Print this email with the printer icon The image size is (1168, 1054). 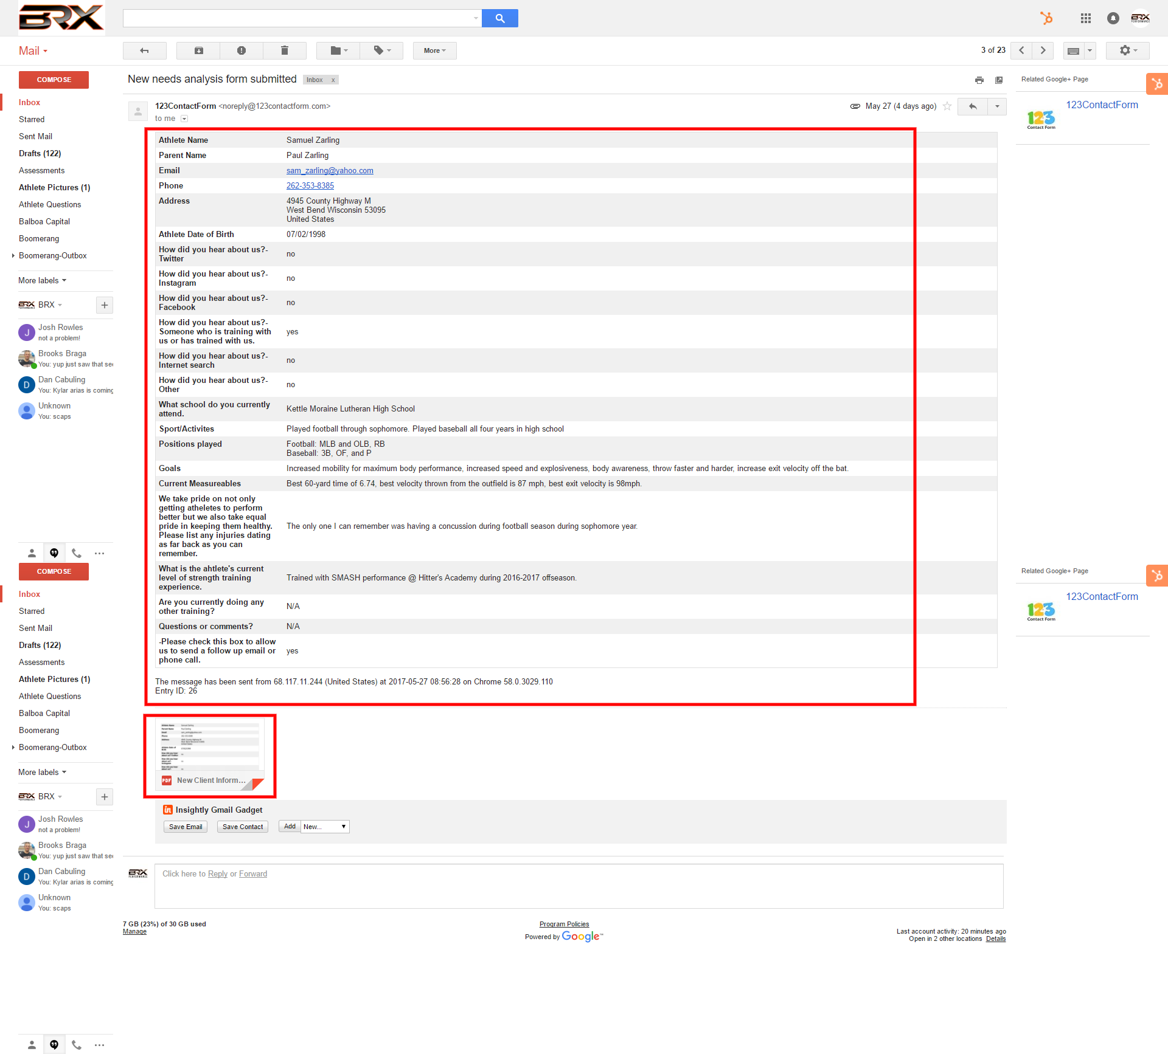(x=979, y=80)
